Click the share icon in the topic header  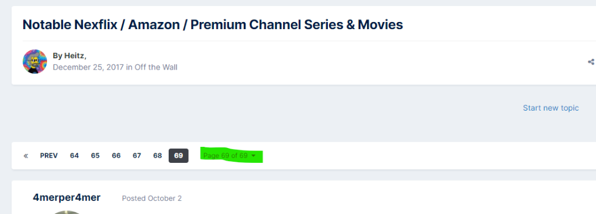click(x=591, y=62)
